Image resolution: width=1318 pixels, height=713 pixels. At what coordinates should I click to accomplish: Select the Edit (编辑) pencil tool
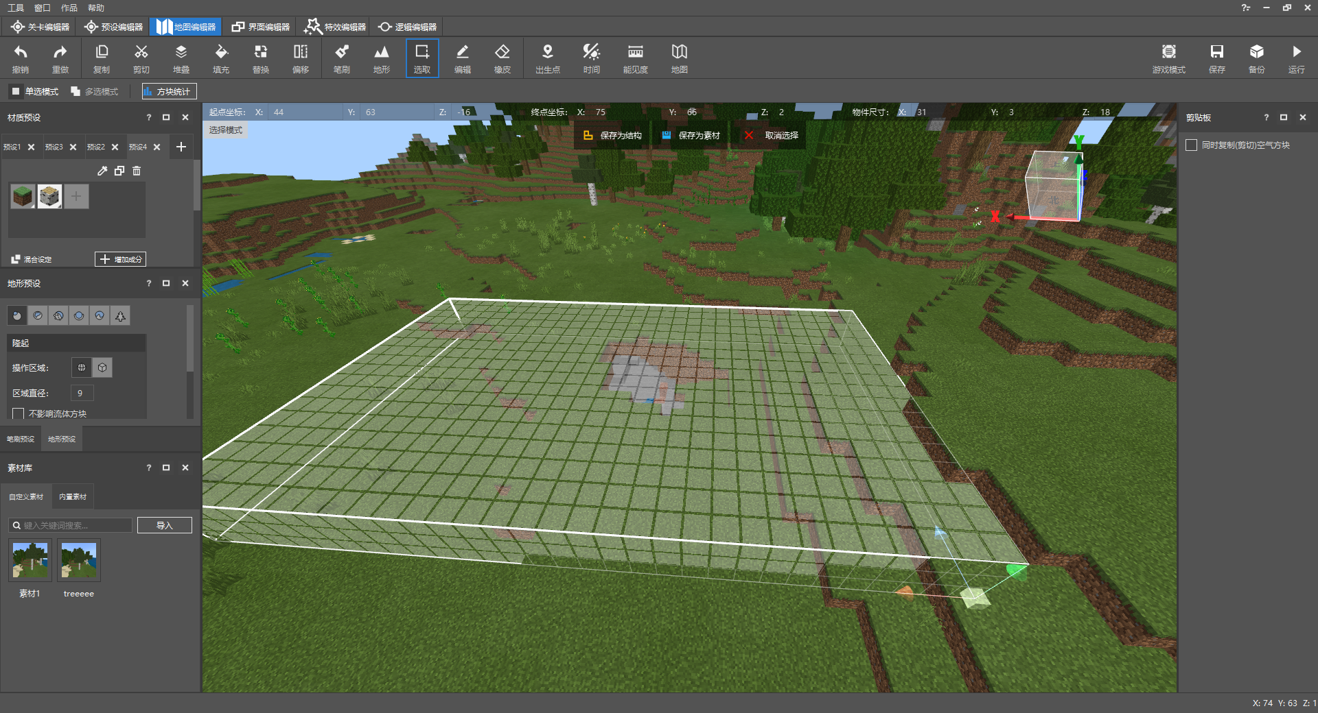coord(463,58)
